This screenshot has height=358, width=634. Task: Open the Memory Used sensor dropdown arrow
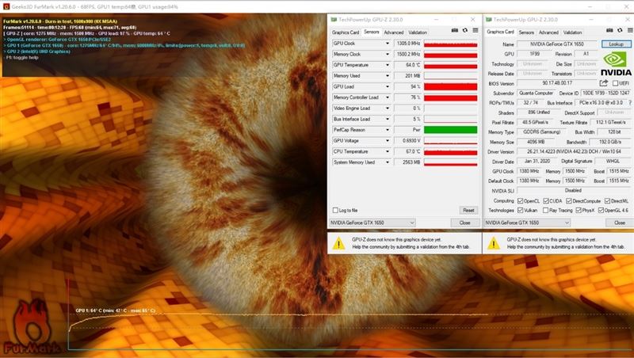(x=388, y=75)
